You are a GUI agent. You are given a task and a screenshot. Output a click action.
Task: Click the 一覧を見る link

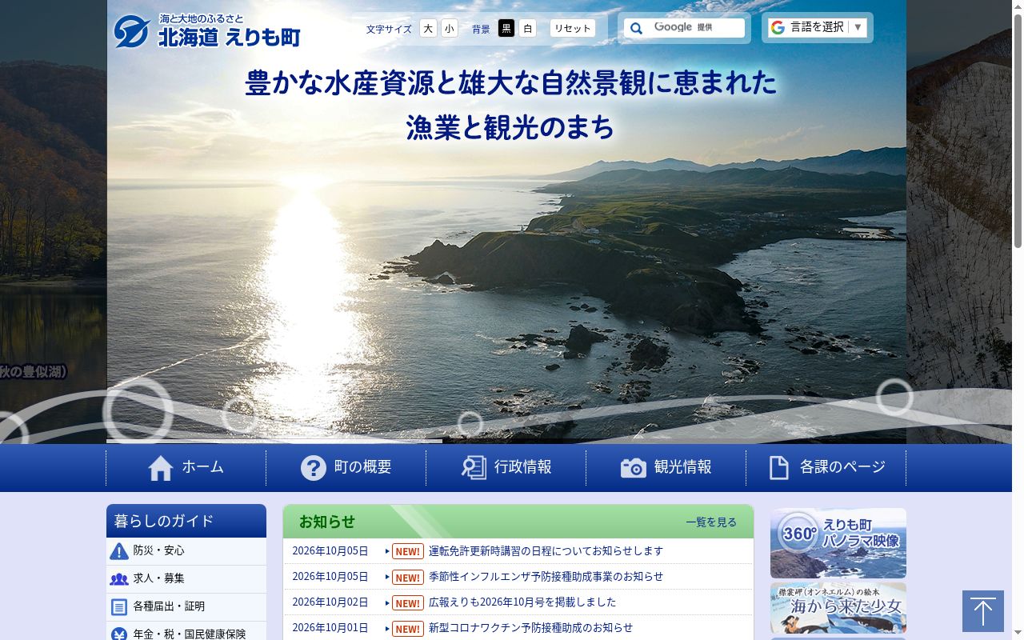coord(711,522)
